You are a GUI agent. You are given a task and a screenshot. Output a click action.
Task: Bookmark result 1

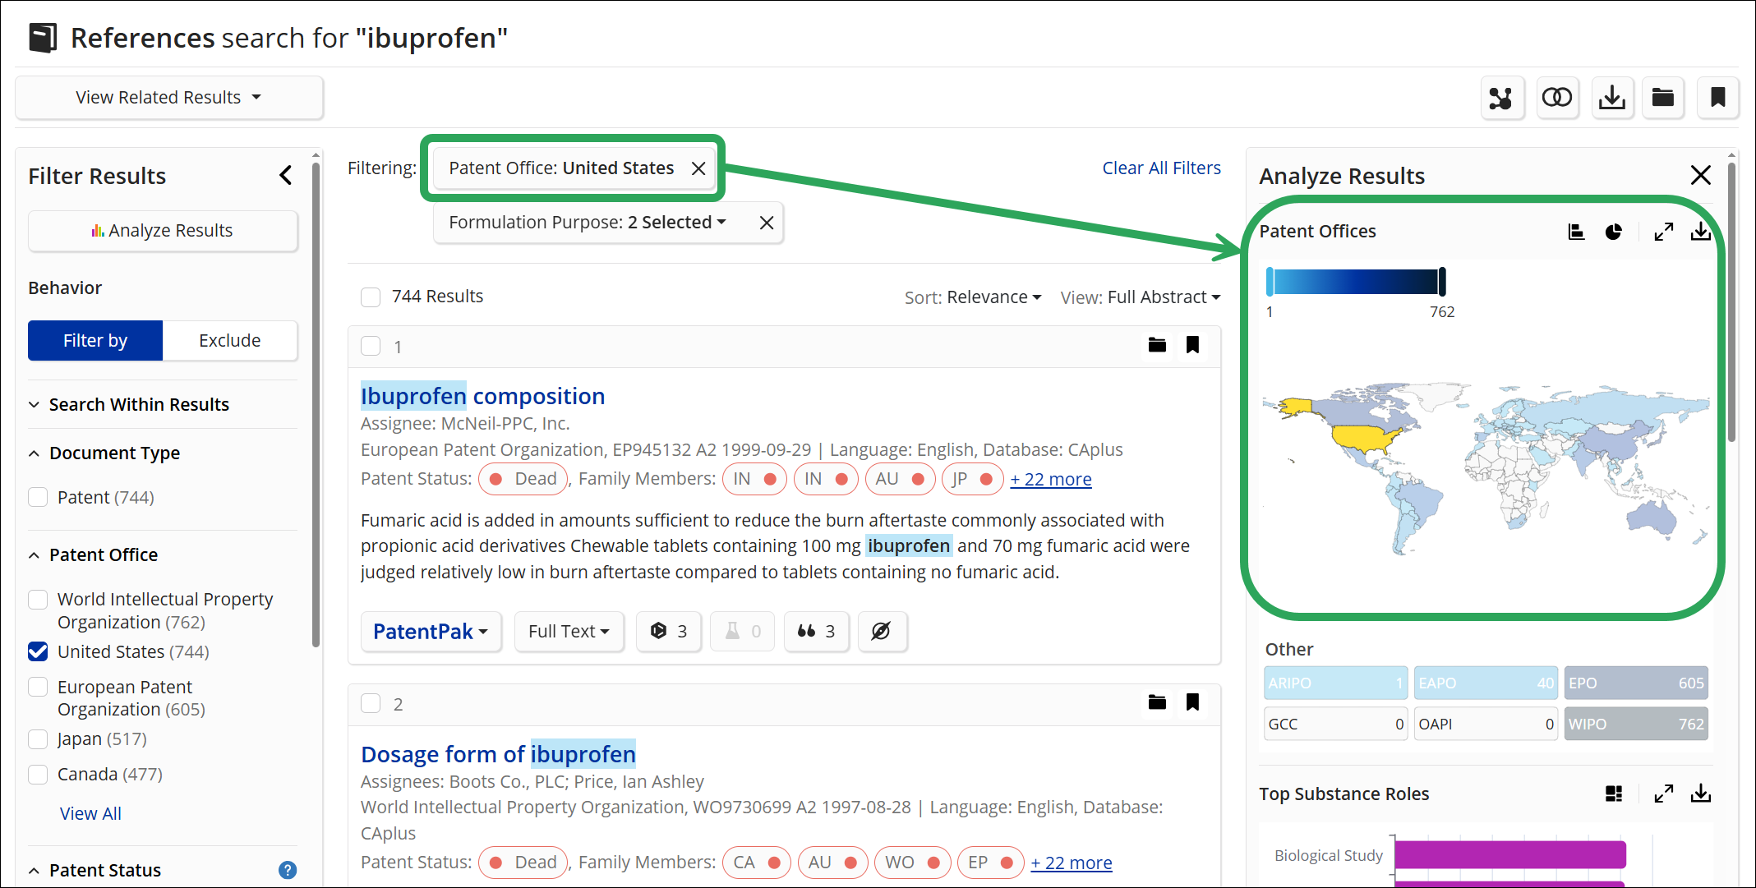point(1192,345)
